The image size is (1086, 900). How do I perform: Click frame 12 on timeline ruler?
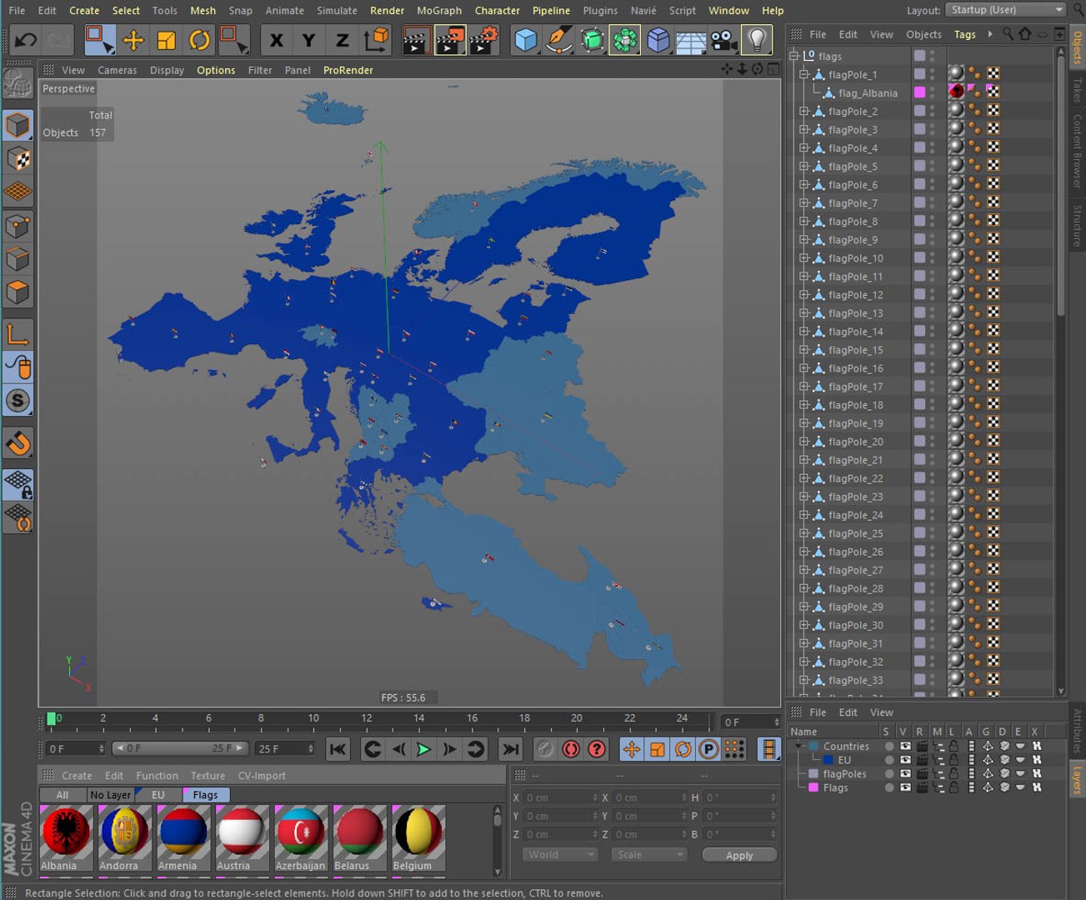pos(366,718)
